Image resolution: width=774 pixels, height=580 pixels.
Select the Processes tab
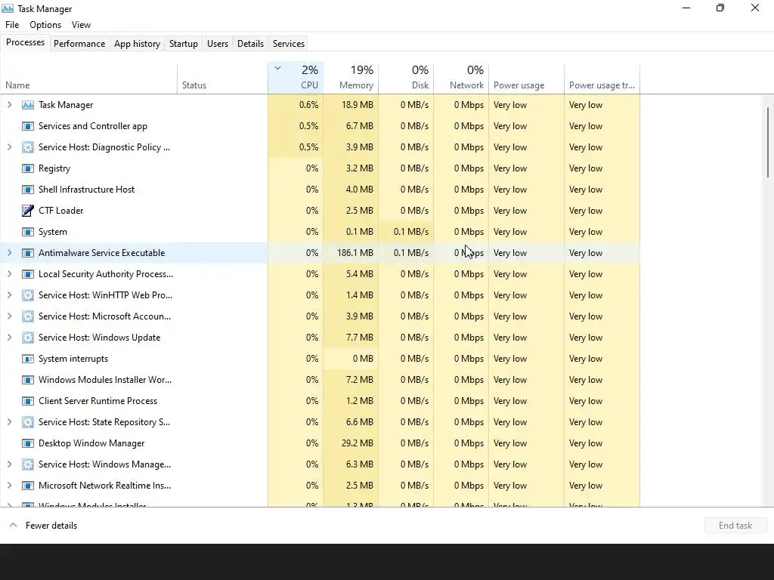point(25,42)
